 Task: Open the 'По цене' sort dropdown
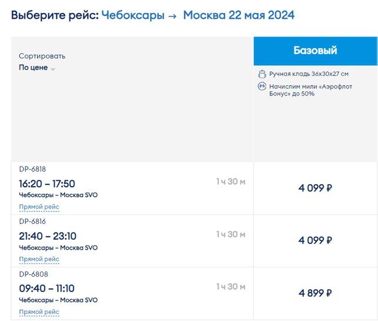point(34,68)
